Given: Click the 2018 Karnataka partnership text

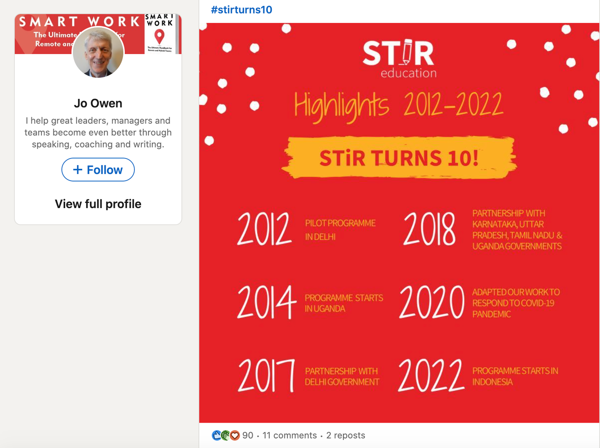Looking at the screenshot, I should [x=517, y=230].
